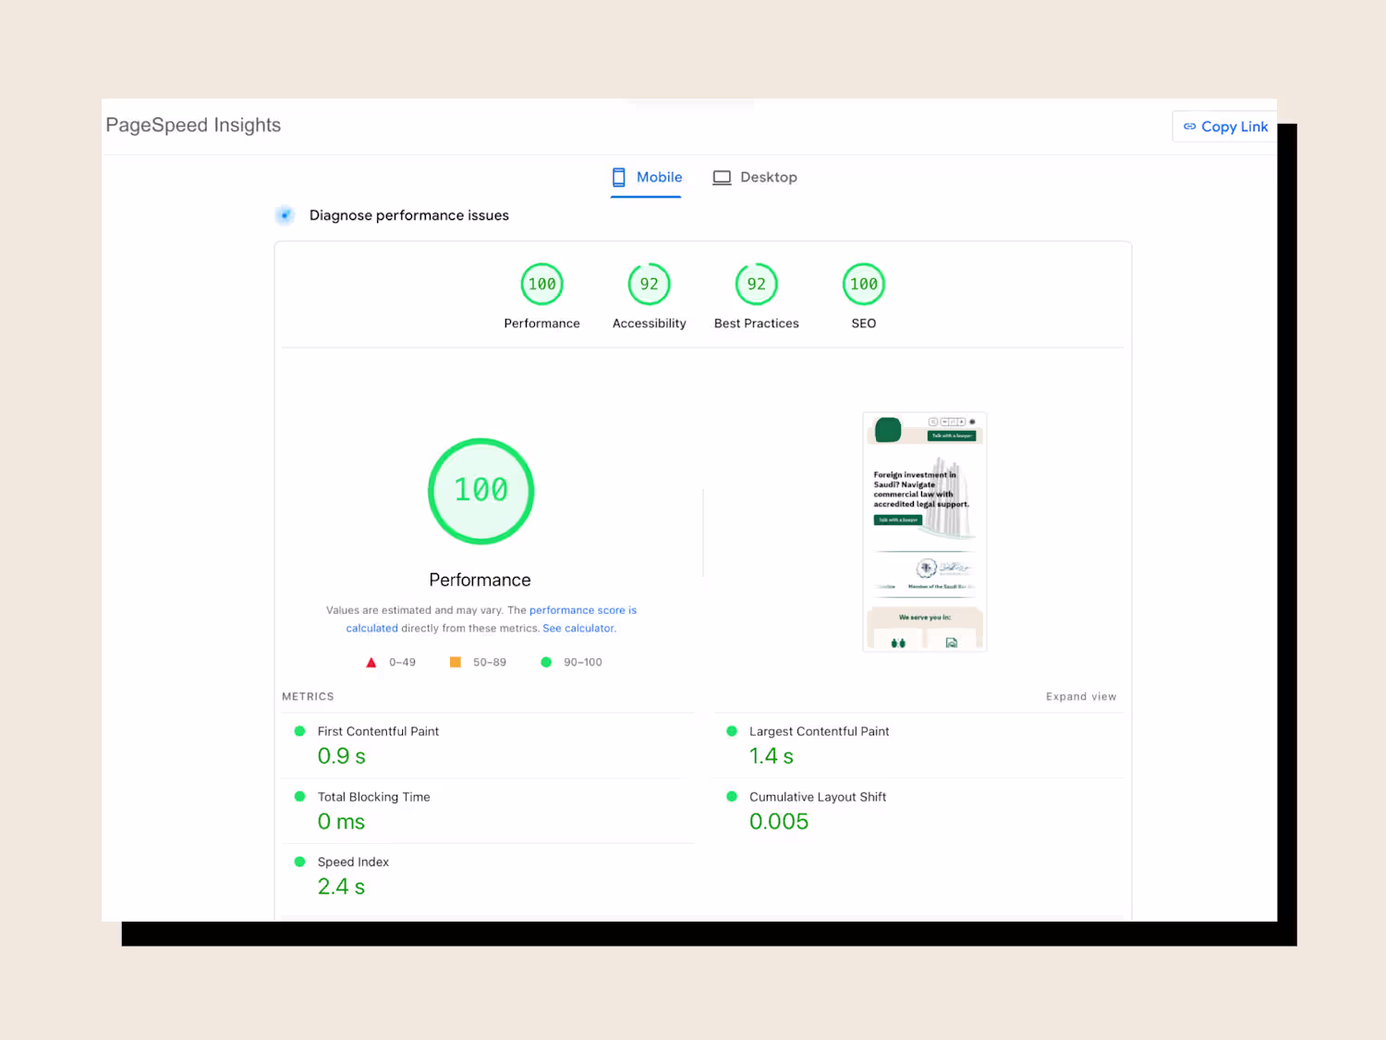Click the Diagnose performance issues spinner icon
The width and height of the screenshot is (1386, 1040).
coord(286,215)
